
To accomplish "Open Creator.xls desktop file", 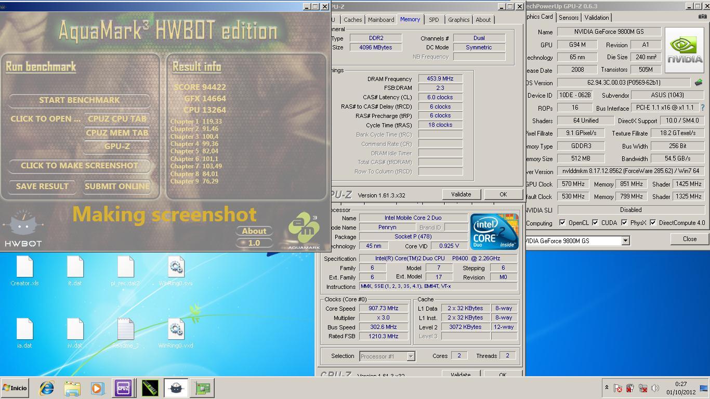I will (x=24, y=271).
